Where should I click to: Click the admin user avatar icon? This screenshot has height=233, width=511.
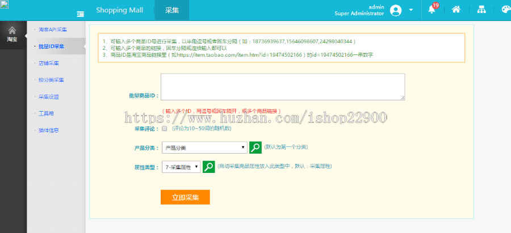[396, 10]
